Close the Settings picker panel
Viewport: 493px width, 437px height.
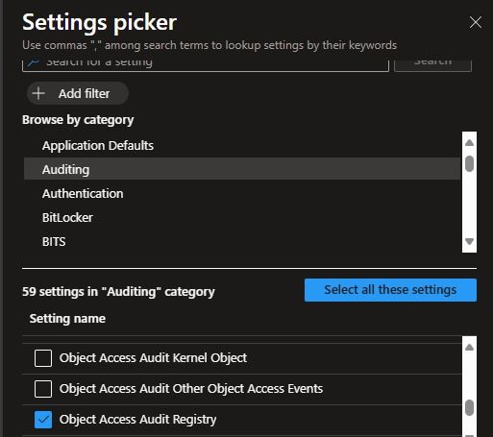[x=476, y=22]
